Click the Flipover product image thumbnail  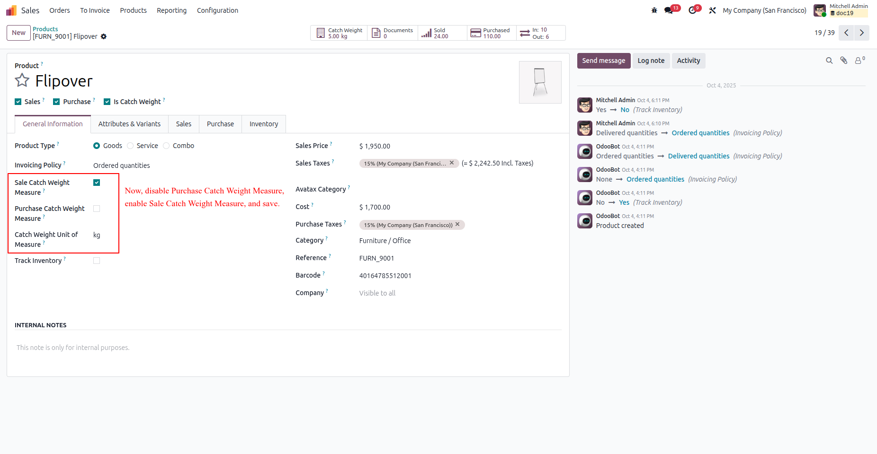[540, 82]
